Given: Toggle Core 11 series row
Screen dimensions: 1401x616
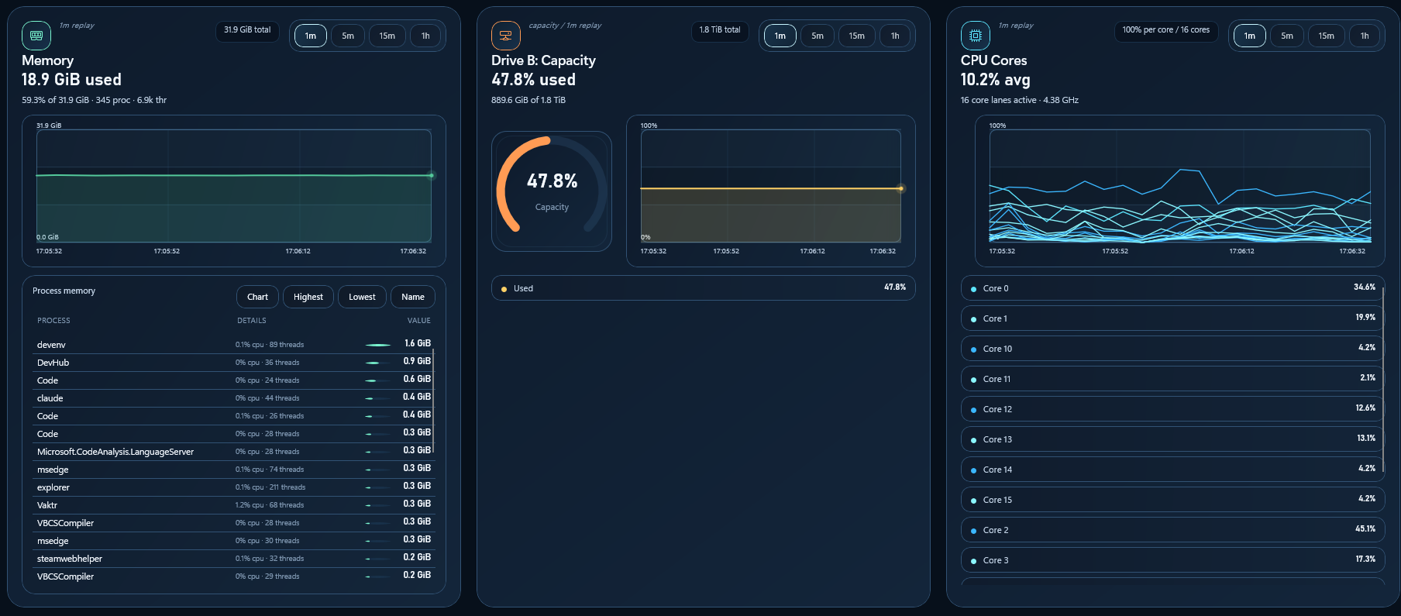Looking at the screenshot, I should coord(1172,379).
